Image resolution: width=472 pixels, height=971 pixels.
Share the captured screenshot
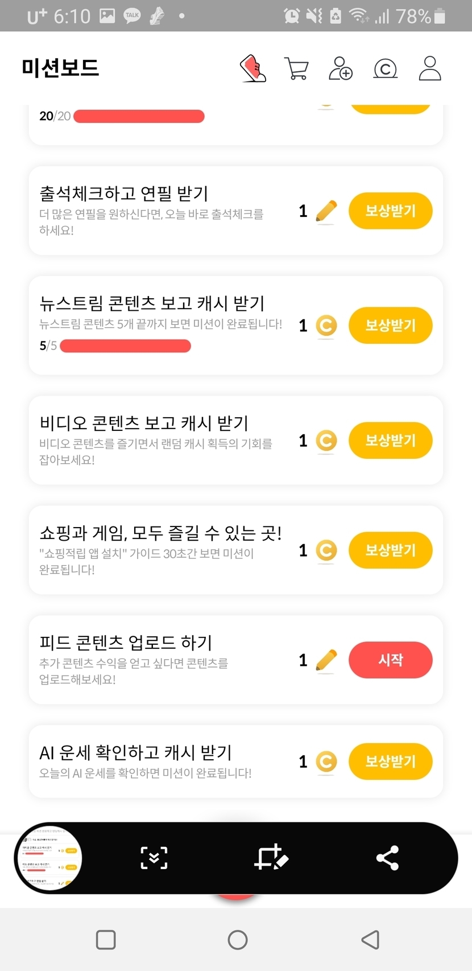click(387, 858)
